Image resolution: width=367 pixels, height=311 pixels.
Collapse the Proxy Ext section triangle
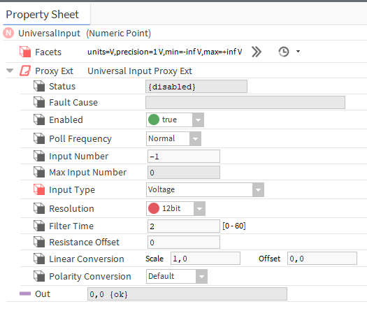(10, 71)
